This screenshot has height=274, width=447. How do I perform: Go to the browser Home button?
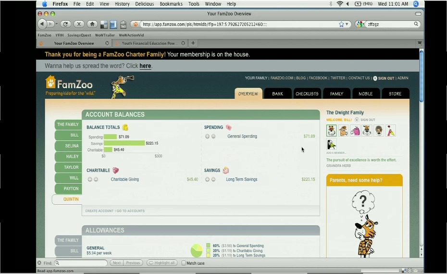click(92, 24)
